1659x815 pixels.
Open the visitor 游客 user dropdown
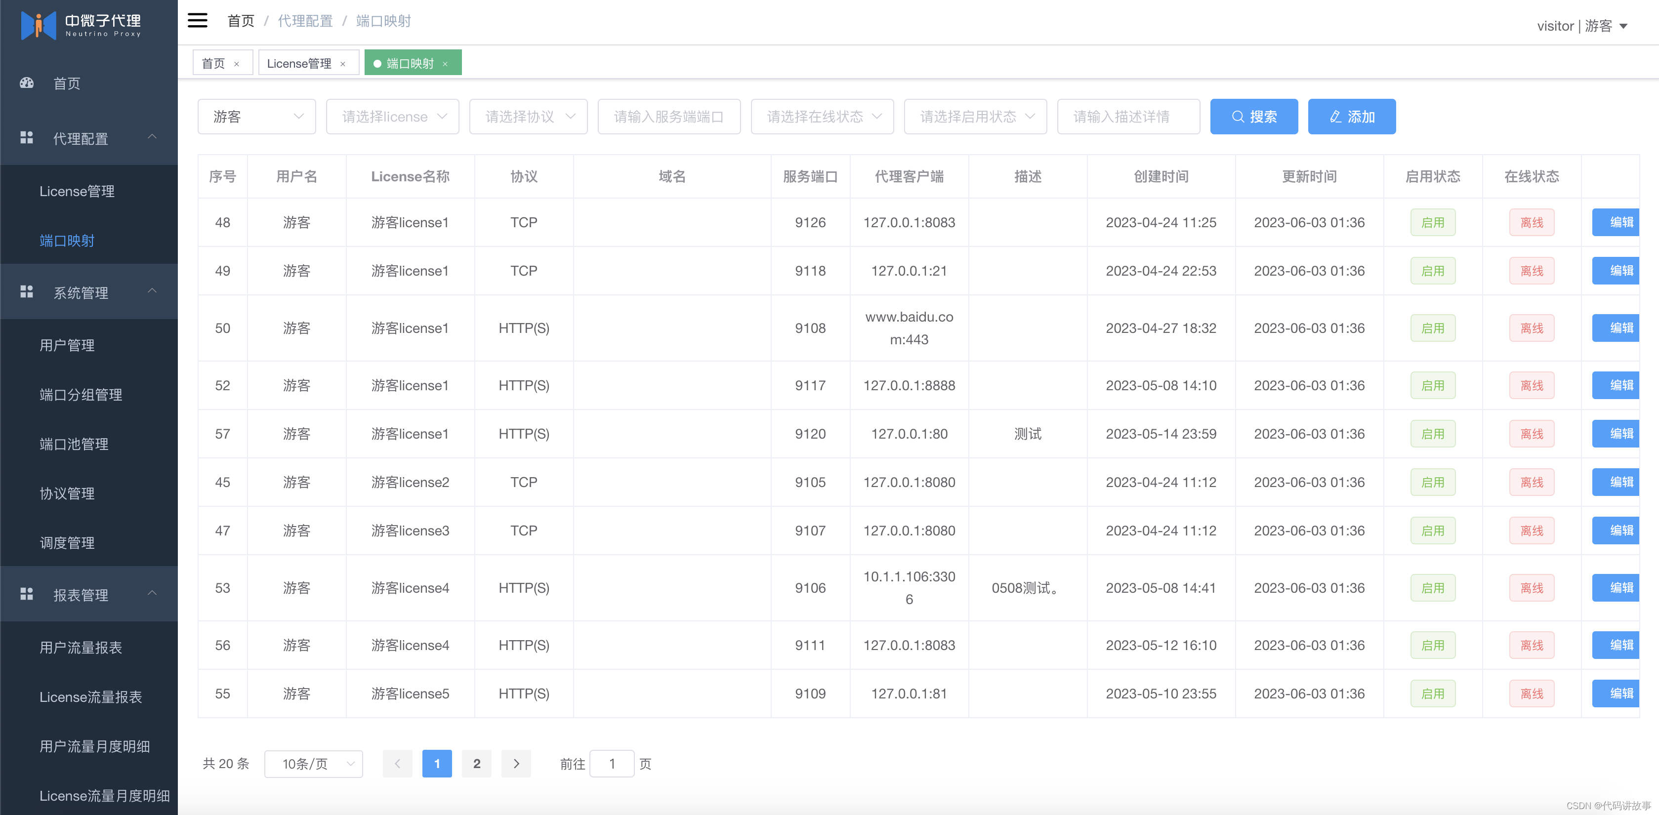point(1582,26)
